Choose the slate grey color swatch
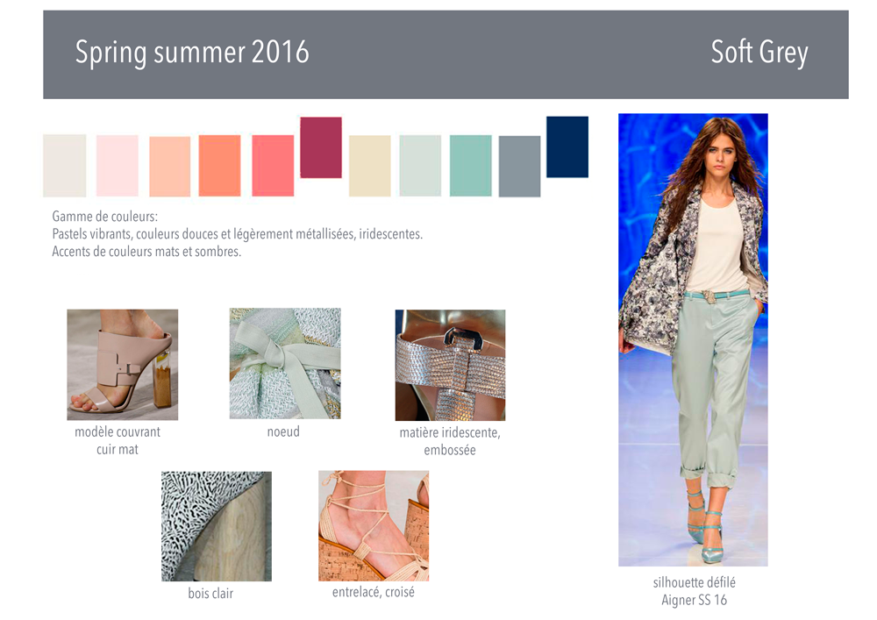Screen dimensions: 877x620 click(x=519, y=167)
